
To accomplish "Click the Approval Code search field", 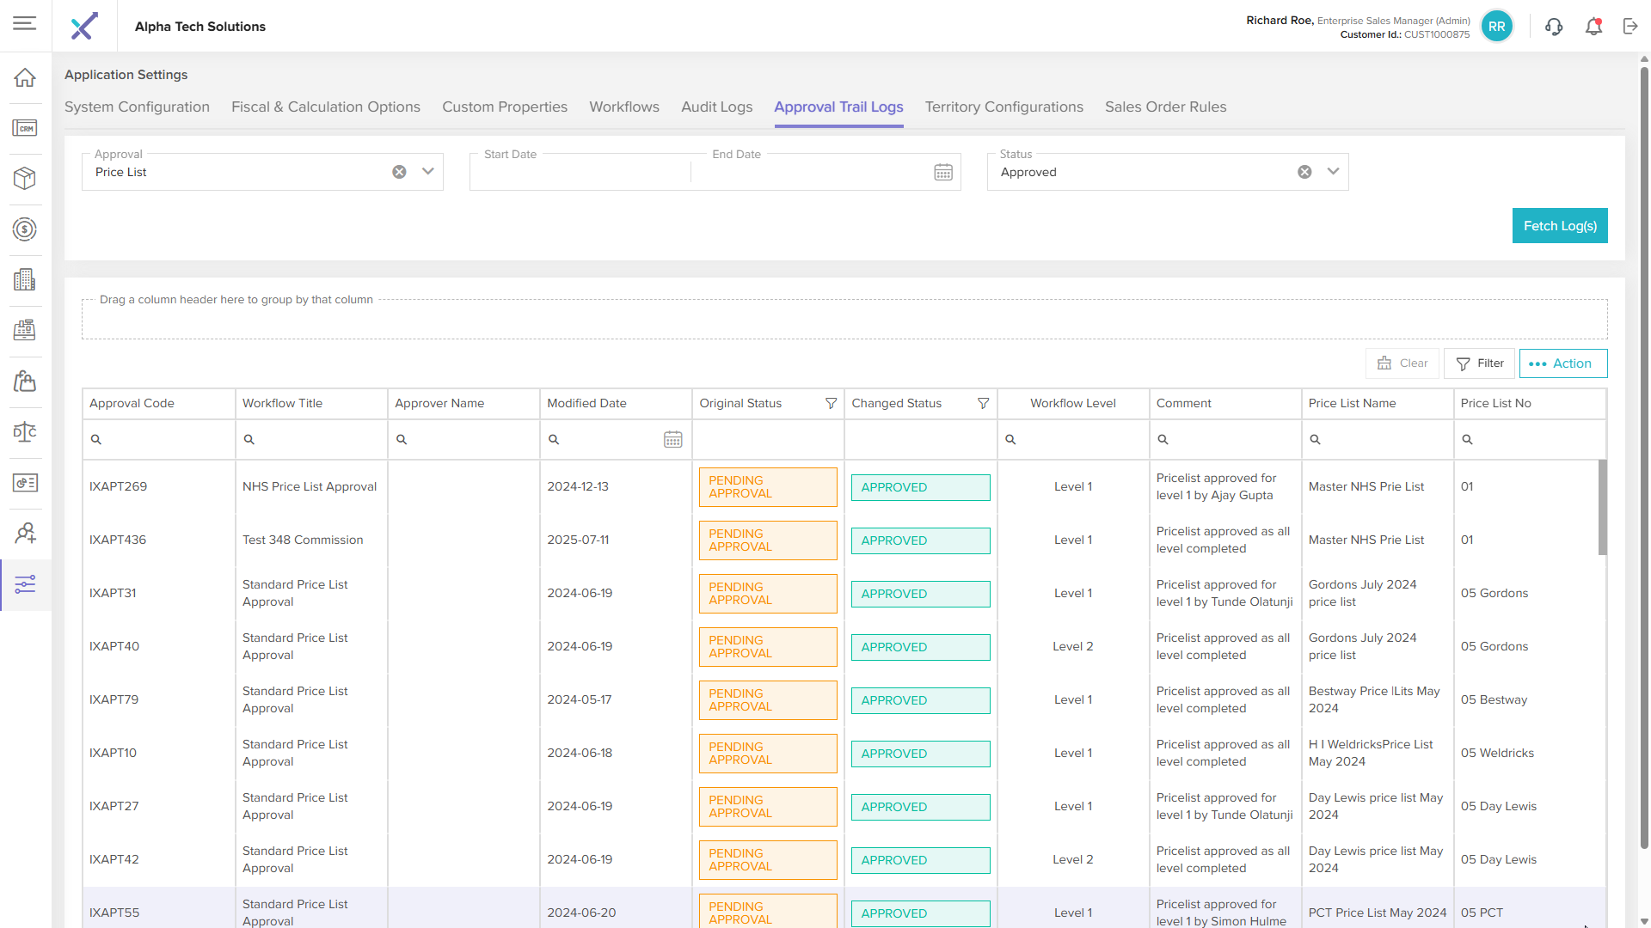I will [163, 440].
